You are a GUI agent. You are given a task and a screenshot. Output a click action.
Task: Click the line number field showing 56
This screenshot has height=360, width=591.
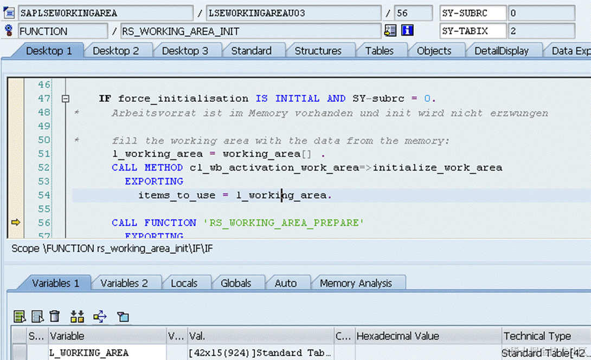(413, 13)
